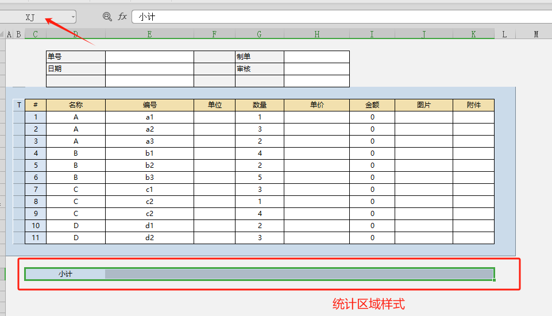
Task: Select the 审核 label cell
Action: (x=259, y=69)
